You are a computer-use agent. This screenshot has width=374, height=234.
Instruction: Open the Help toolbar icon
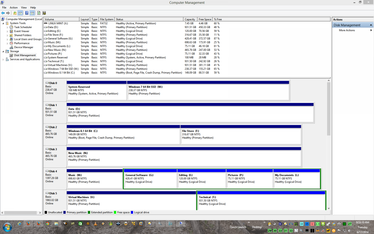click(27, 13)
